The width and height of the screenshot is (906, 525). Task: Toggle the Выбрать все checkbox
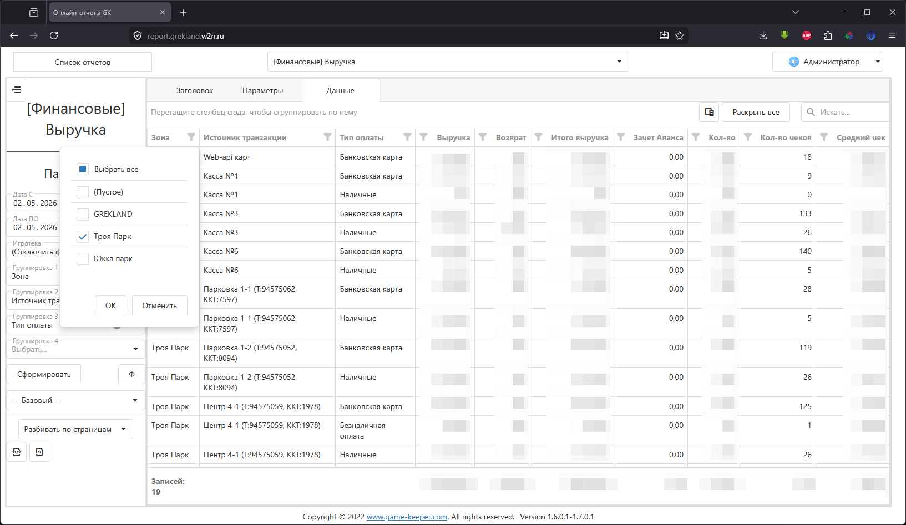pos(83,169)
